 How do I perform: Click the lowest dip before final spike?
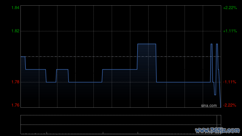pos(215,95)
